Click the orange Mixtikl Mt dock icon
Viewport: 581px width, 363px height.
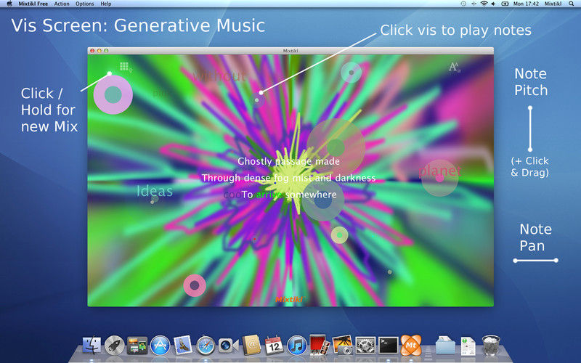(411, 346)
